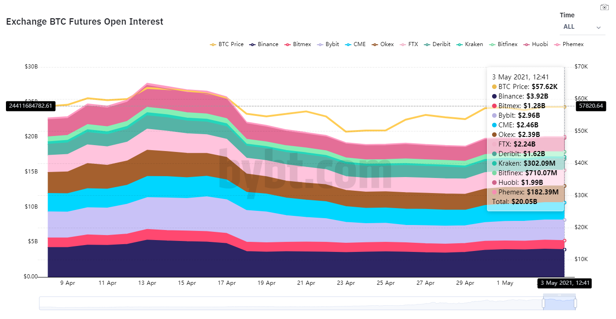Click the 9 Apr x-axis label
This screenshot has width=616, height=319.
coord(68,283)
